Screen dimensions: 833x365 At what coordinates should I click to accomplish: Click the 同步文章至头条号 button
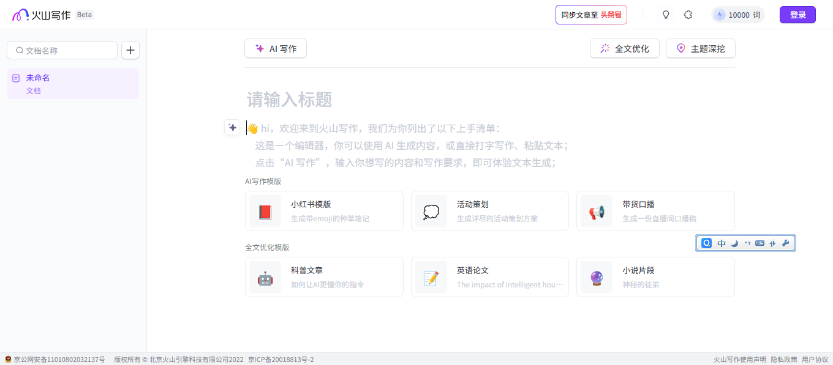(x=591, y=15)
